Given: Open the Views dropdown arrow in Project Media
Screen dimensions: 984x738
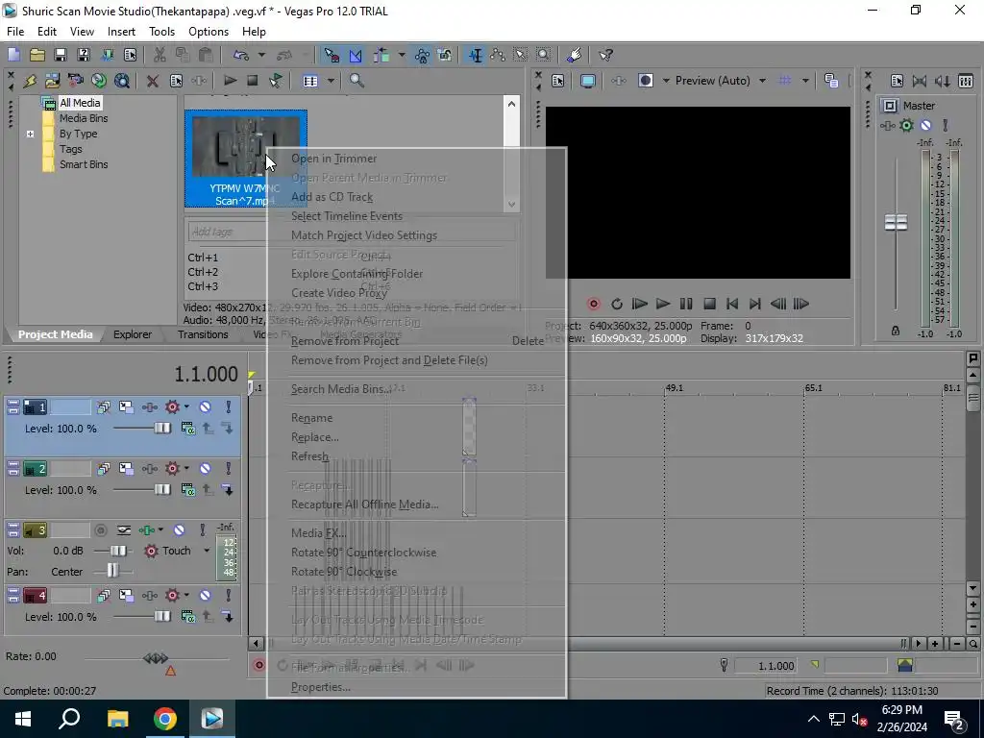Looking at the screenshot, I should coord(331,81).
